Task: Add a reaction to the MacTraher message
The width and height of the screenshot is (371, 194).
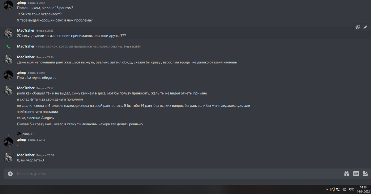Action: (358, 27)
